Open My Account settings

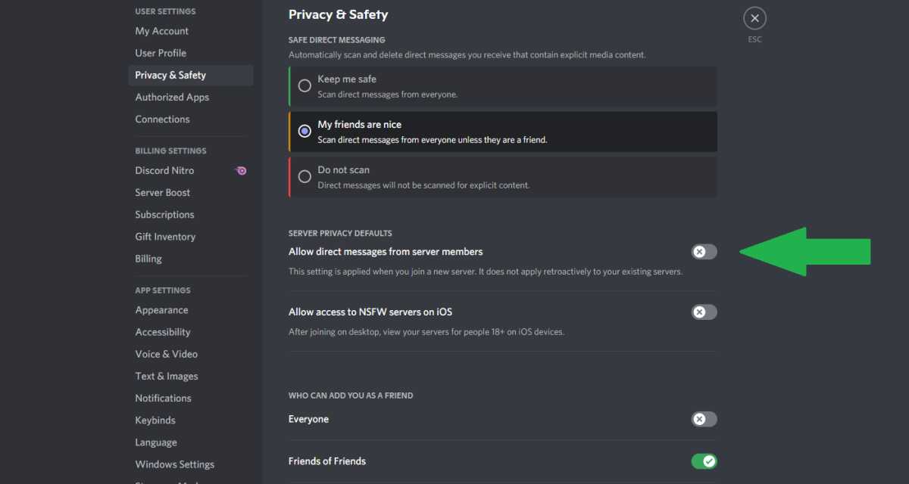click(x=161, y=31)
